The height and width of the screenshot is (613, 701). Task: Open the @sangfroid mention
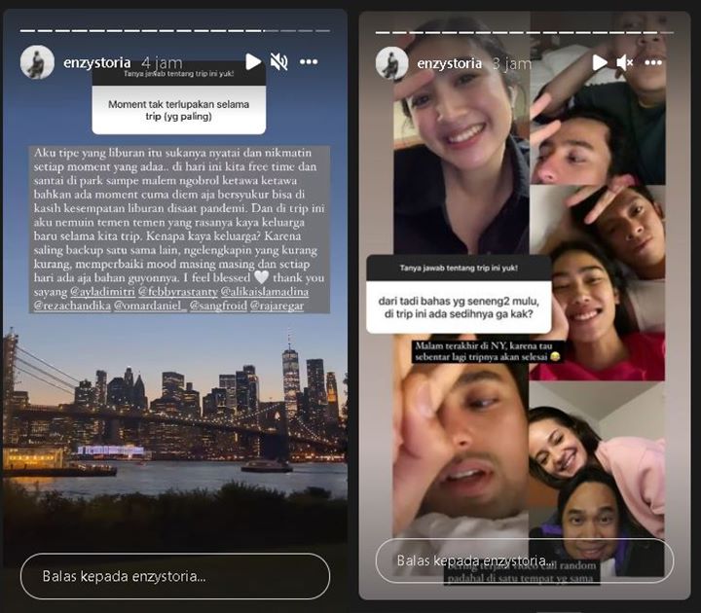coord(218,306)
